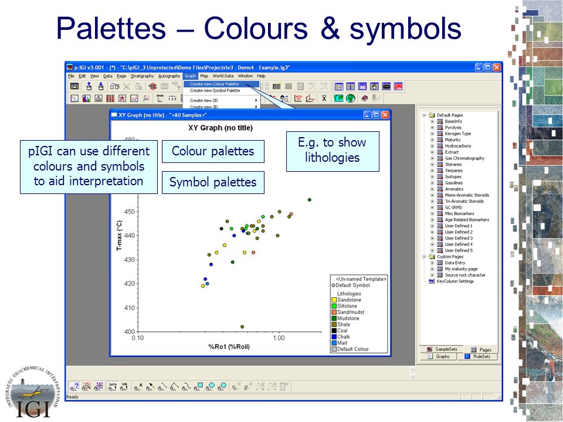This screenshot has height=422, width=563.
Task: Click the Default Symbol legend entry
Action: click(351, 285)
